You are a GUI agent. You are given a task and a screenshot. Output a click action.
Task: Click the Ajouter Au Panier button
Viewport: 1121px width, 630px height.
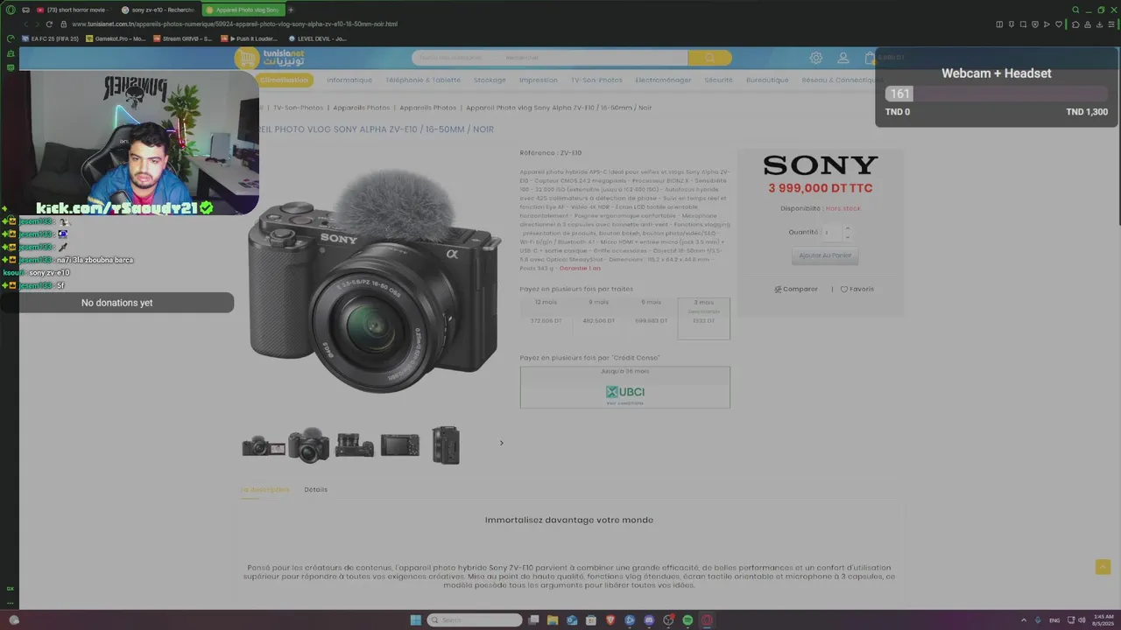825,255
